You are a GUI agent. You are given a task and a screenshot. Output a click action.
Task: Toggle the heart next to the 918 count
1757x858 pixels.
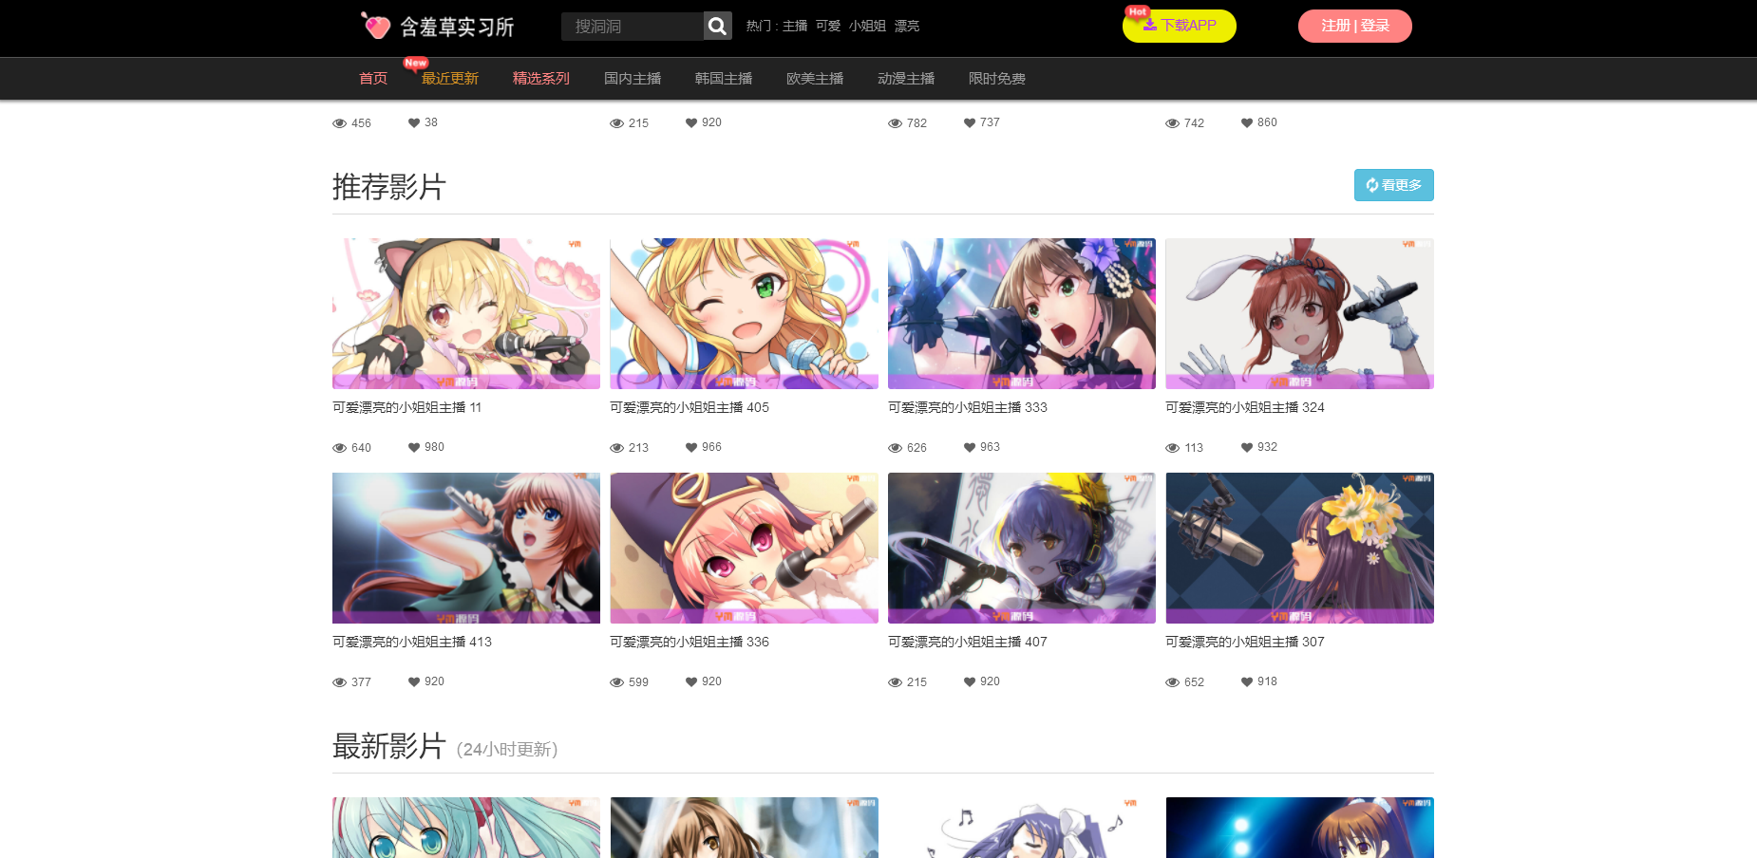[1245, 681]
